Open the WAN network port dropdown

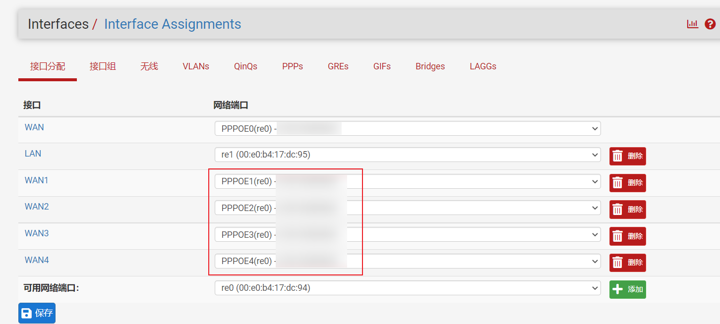point(408,129)
